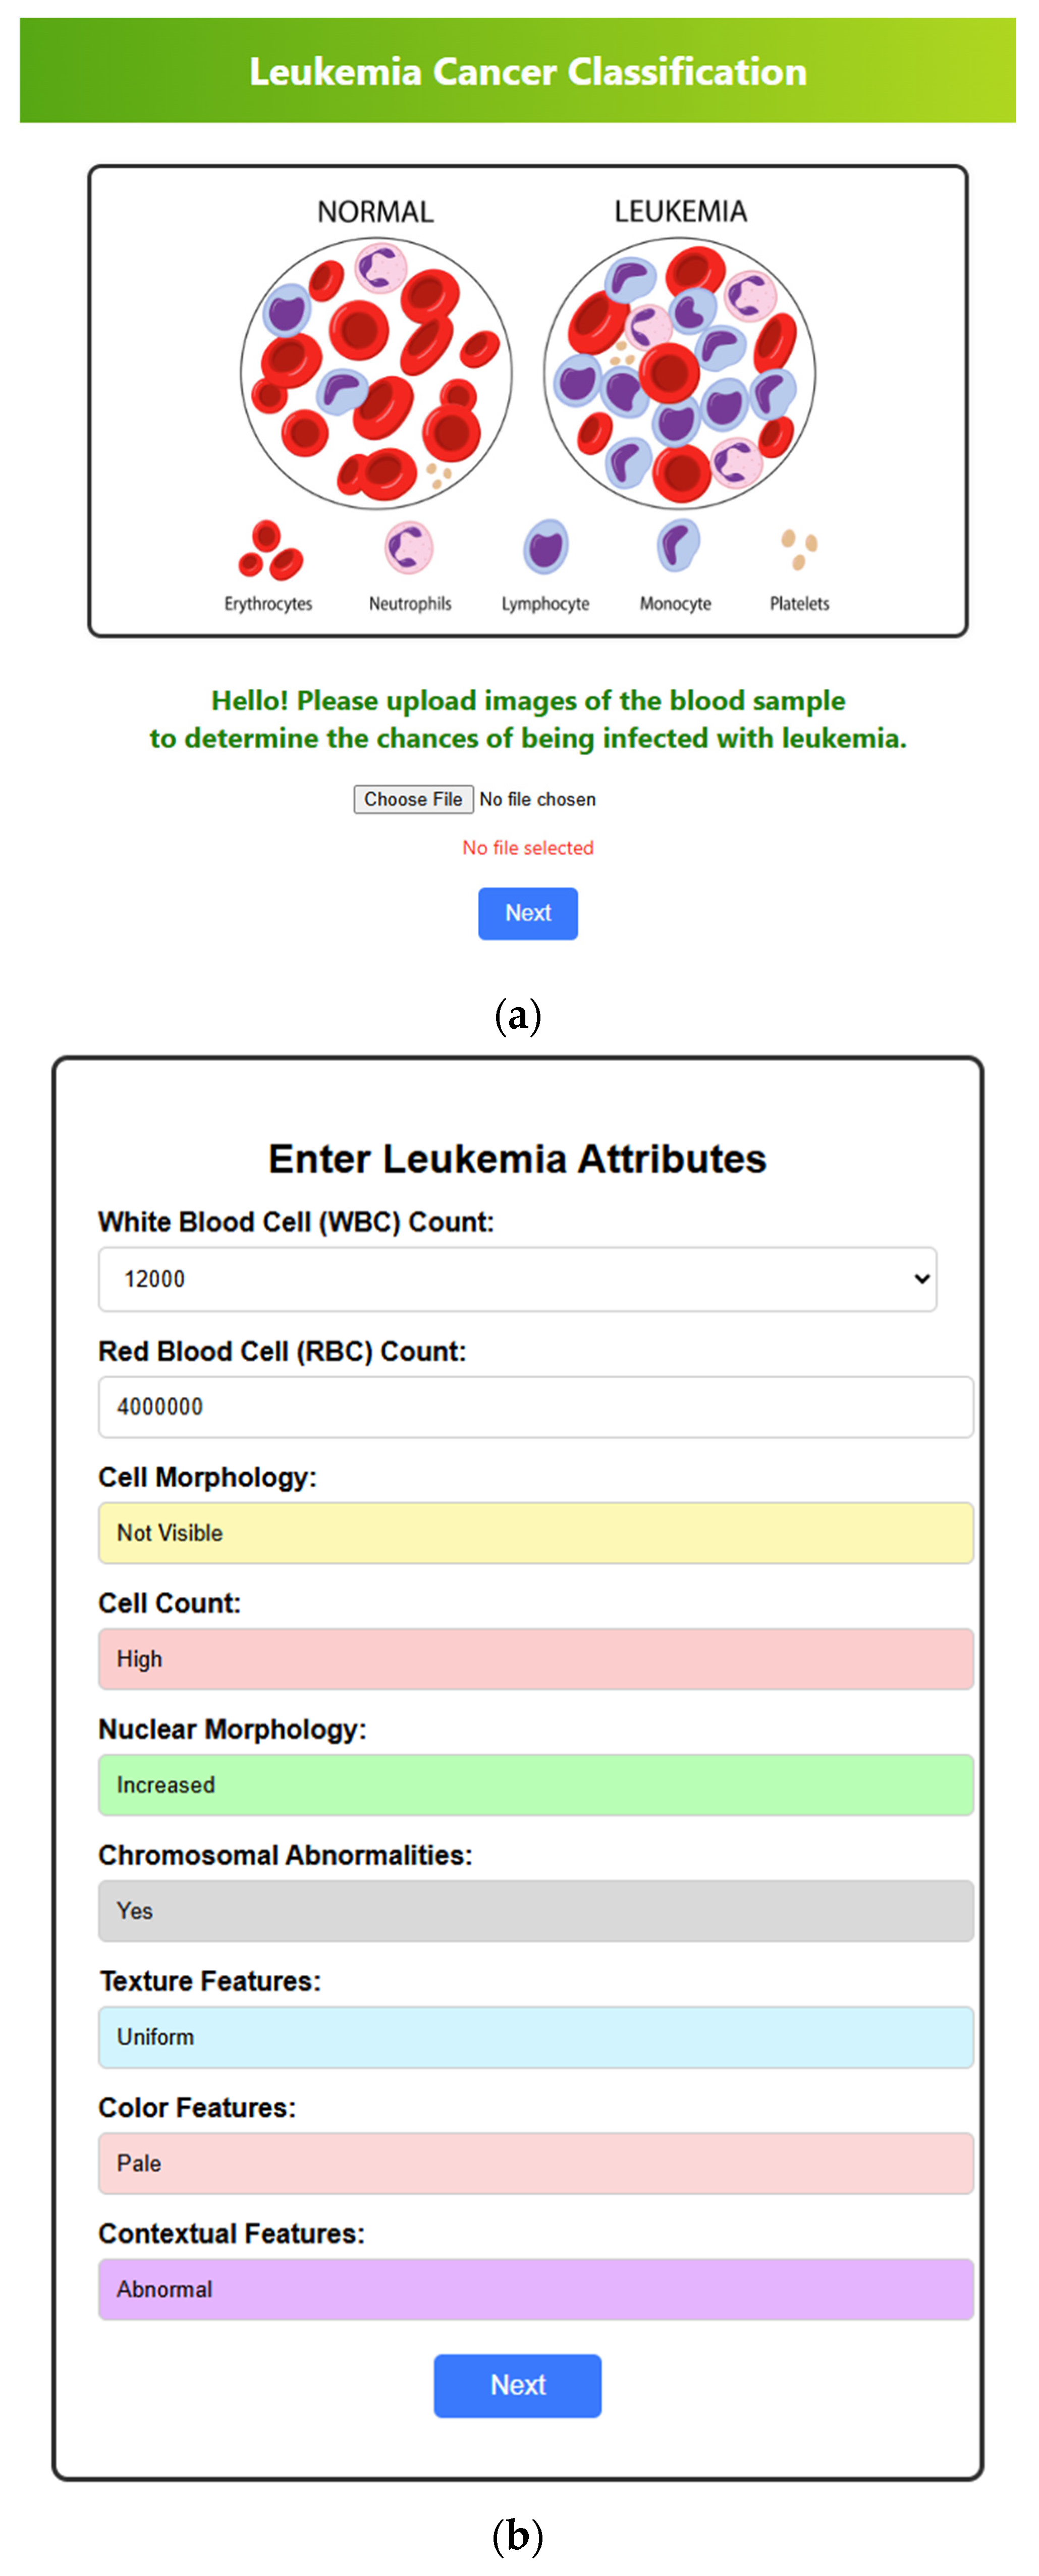Open the WBC Count dropdown arrow
Viewport: 1039px width, 2576px height.
point(921,1278)
